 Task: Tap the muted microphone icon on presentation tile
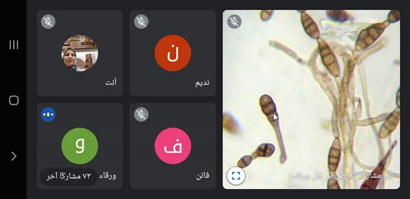234,22
